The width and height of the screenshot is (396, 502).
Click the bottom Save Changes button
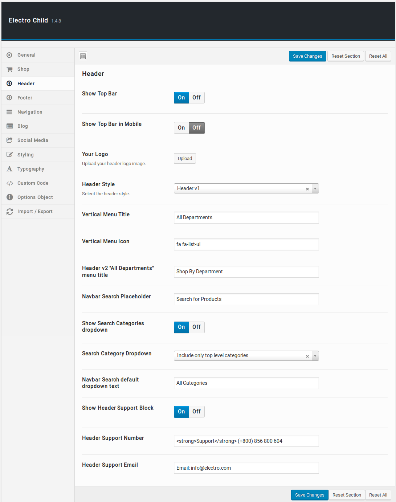(310, 495)
